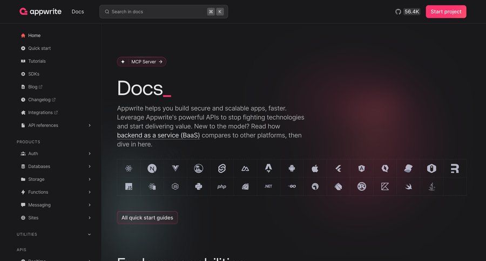The image size is (486, 261).
Task: Open the React quick start icon
Action: 129,168
